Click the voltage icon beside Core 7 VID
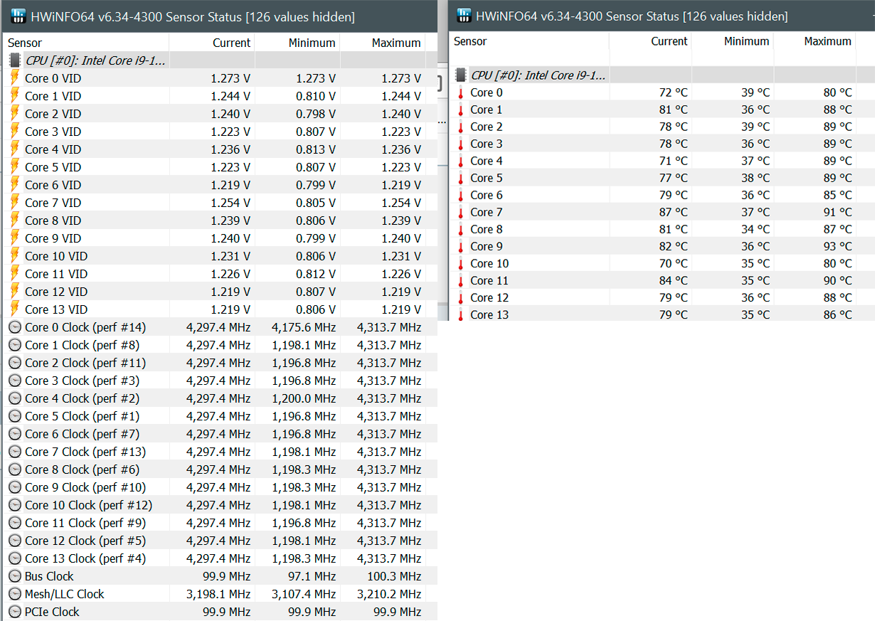Screen dimensions: 875x621 point(15,203)
